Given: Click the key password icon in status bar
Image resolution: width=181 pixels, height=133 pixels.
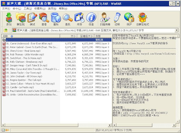Looking at the screenshot, I should click(7, 130).
